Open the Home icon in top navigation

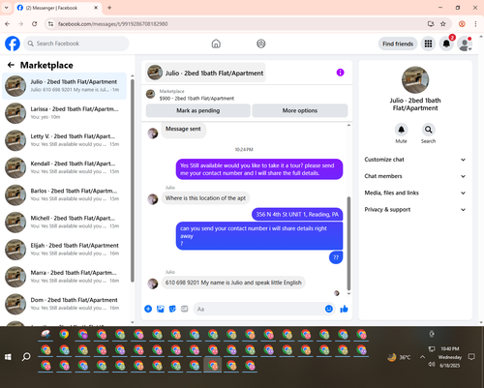click(x=216, y=44)
